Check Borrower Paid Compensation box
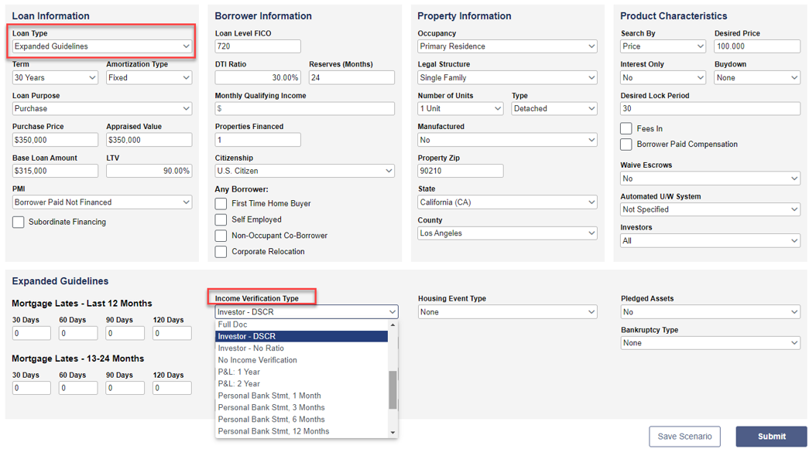809x452 pixels. coord(626,144)
